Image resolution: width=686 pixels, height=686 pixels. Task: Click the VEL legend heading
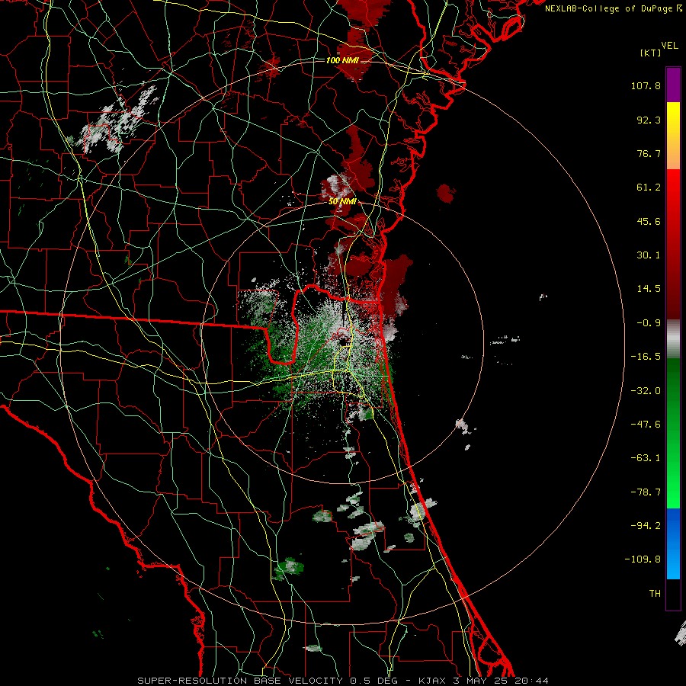[x=669, y=46]
